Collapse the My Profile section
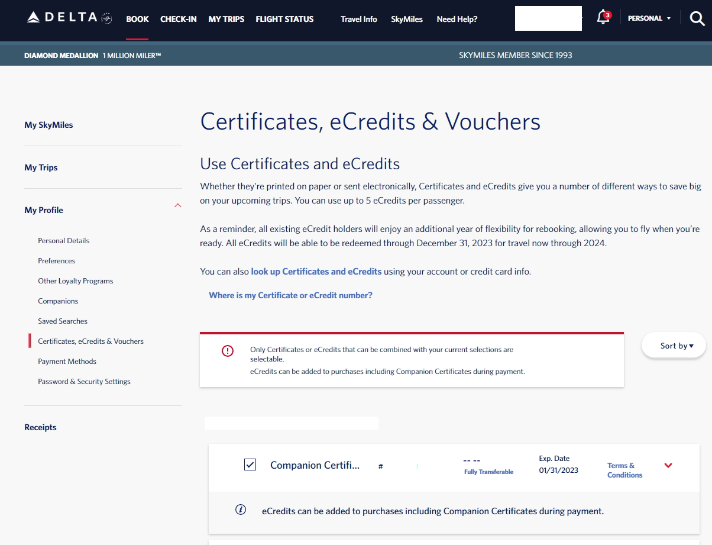Viewport: 712px width, 545px height. (x=177, y=205)
